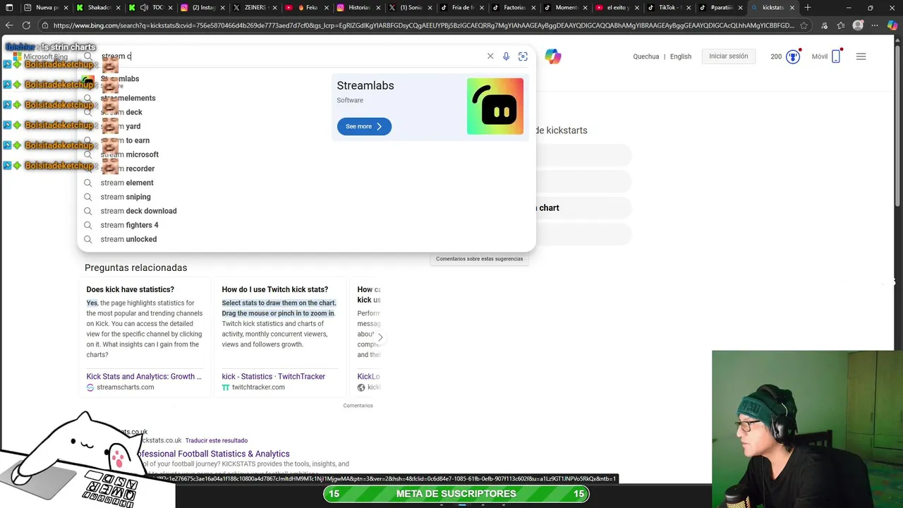Click address bar URL field

tap(423, 25)
